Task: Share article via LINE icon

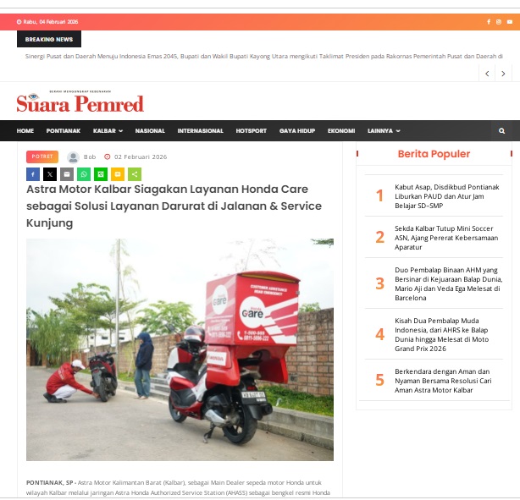Action: pyautogui.click(x=101, y=174)
